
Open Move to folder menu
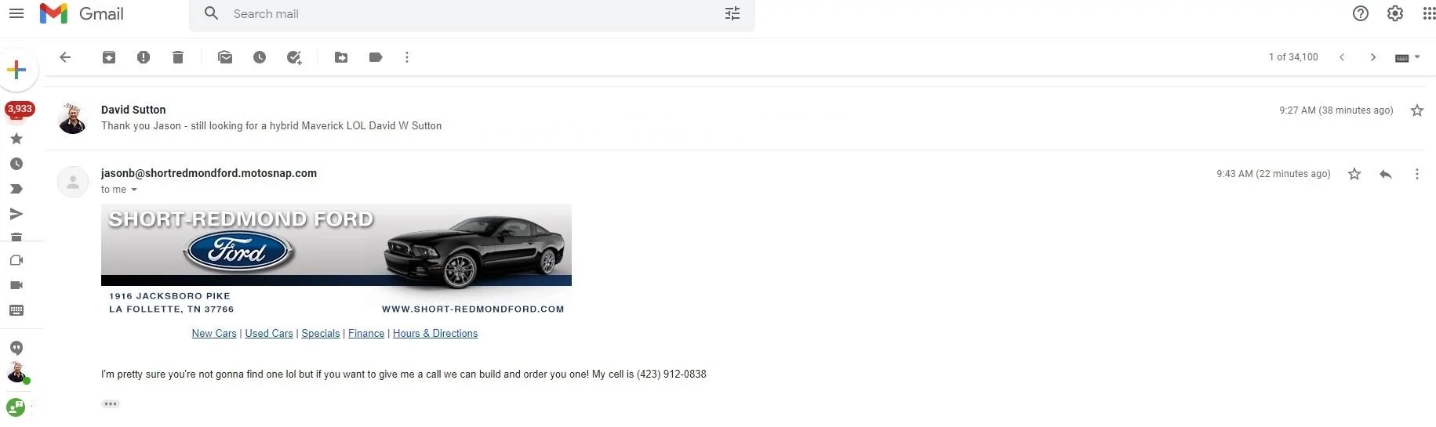(341, 57)
